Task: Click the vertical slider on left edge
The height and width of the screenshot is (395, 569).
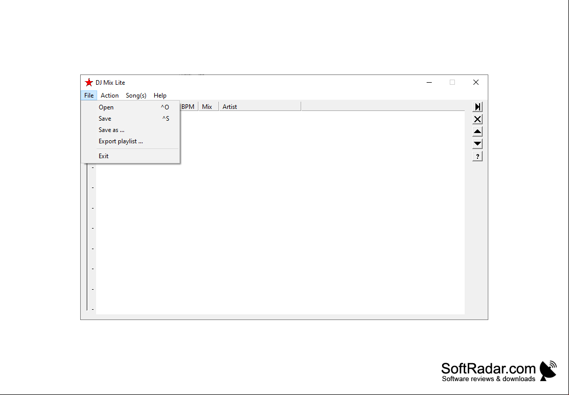Action: coord(87,238)
